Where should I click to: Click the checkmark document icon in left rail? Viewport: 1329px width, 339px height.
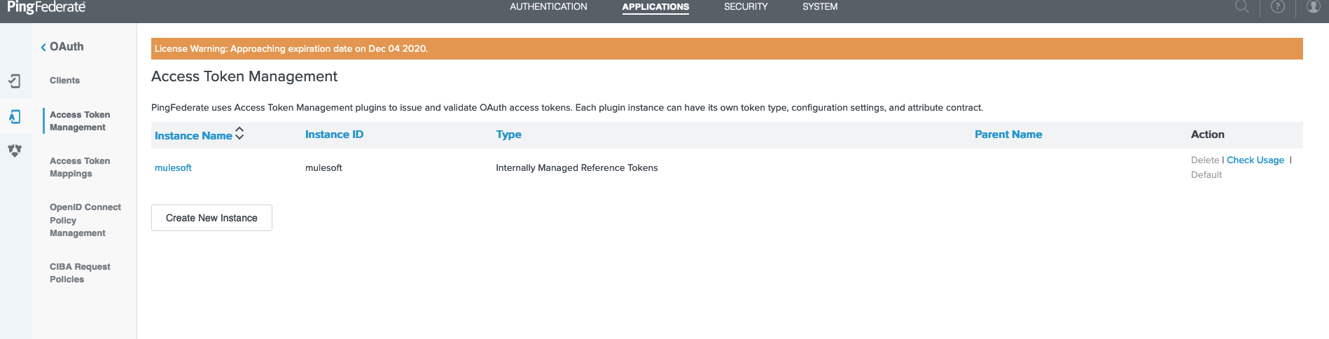click(15, 81)
